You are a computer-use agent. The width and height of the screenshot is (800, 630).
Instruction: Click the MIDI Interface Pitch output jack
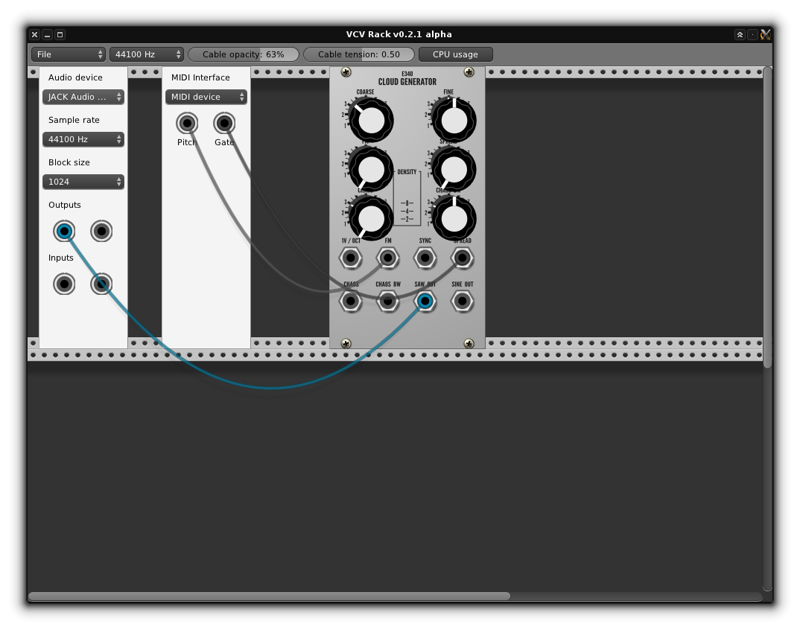pos(187,123)
